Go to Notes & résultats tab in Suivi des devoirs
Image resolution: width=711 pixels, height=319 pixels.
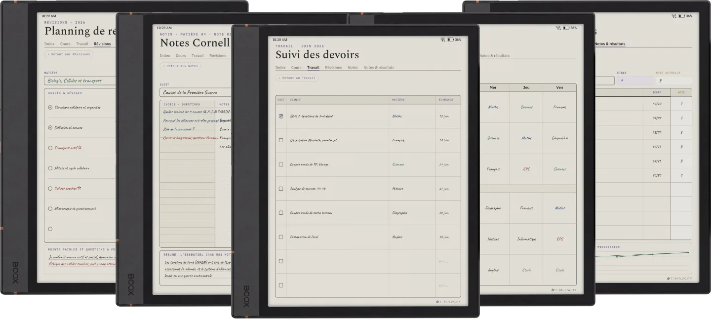coord(379,68)
